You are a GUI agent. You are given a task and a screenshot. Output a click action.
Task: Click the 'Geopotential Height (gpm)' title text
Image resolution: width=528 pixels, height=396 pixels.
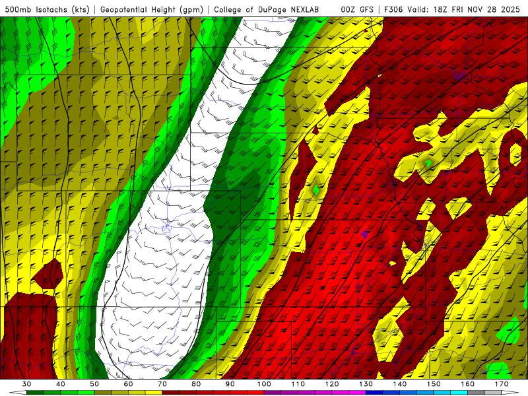152,9
